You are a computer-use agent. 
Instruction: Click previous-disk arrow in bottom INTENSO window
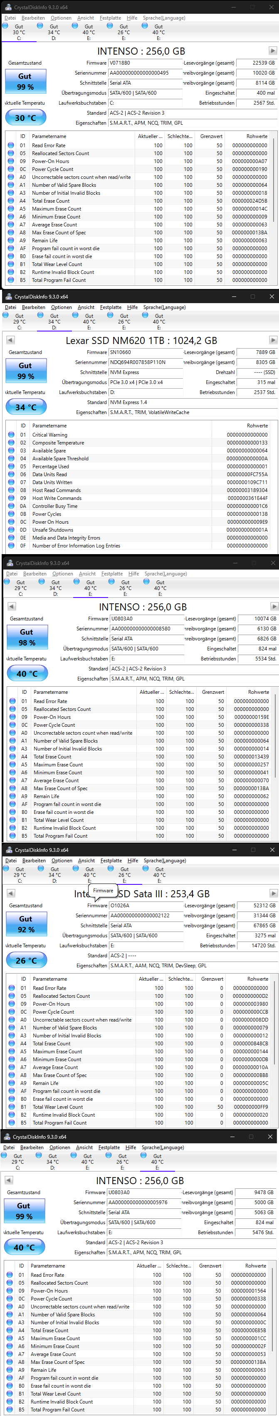[9, 1180]
